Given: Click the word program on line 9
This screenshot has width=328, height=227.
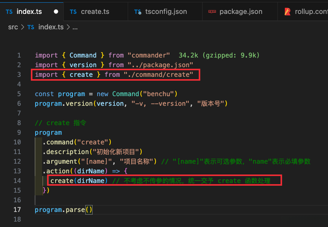Looking at the screenshot, I should point(48,133).
